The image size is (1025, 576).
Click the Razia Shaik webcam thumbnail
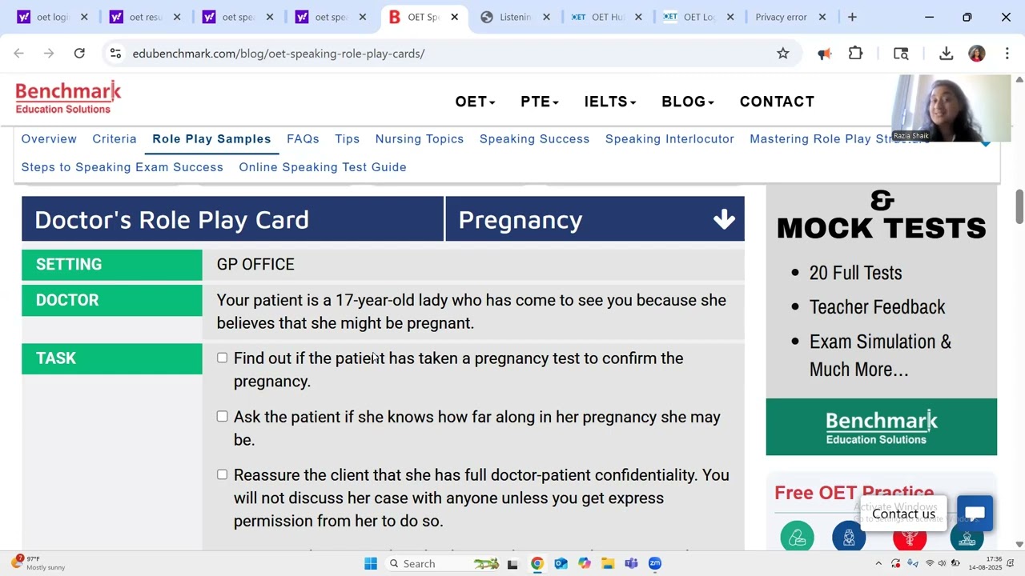951,108
